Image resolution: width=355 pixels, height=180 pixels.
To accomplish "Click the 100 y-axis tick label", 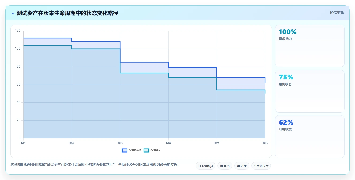I will coord(18,49).
